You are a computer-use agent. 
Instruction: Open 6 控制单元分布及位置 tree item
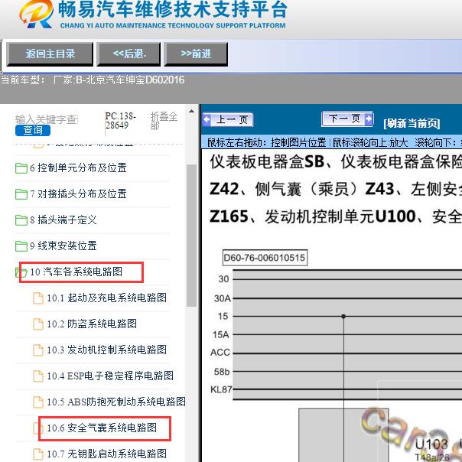pyautogui.click(x=78, y=168)
